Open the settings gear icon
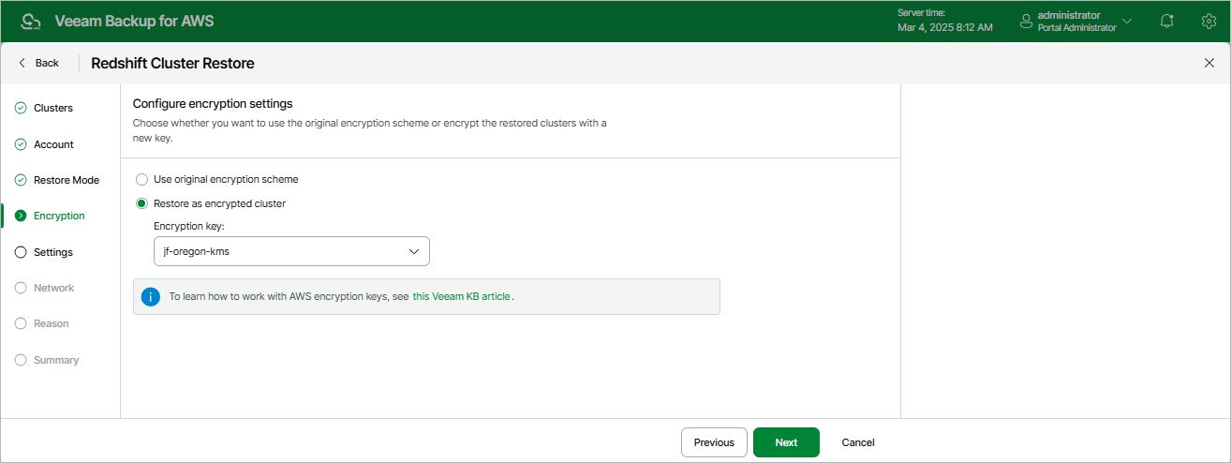 pos(1209,21)
